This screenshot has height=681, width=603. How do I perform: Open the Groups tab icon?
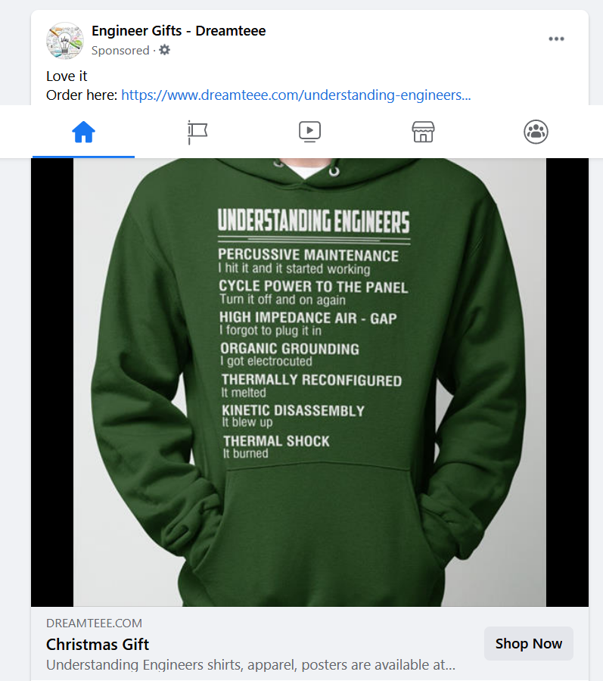pyautogui.click(x=536, y=132)
